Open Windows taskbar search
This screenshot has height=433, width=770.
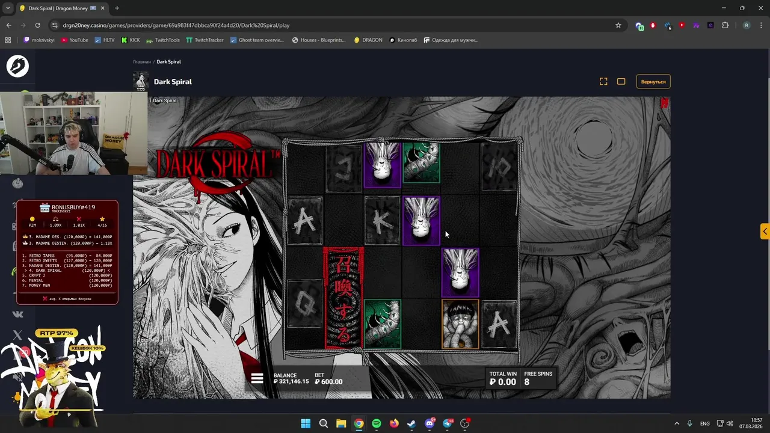tap(323, 423)
